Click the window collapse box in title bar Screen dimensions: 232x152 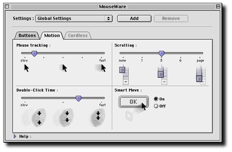(218, 6)
